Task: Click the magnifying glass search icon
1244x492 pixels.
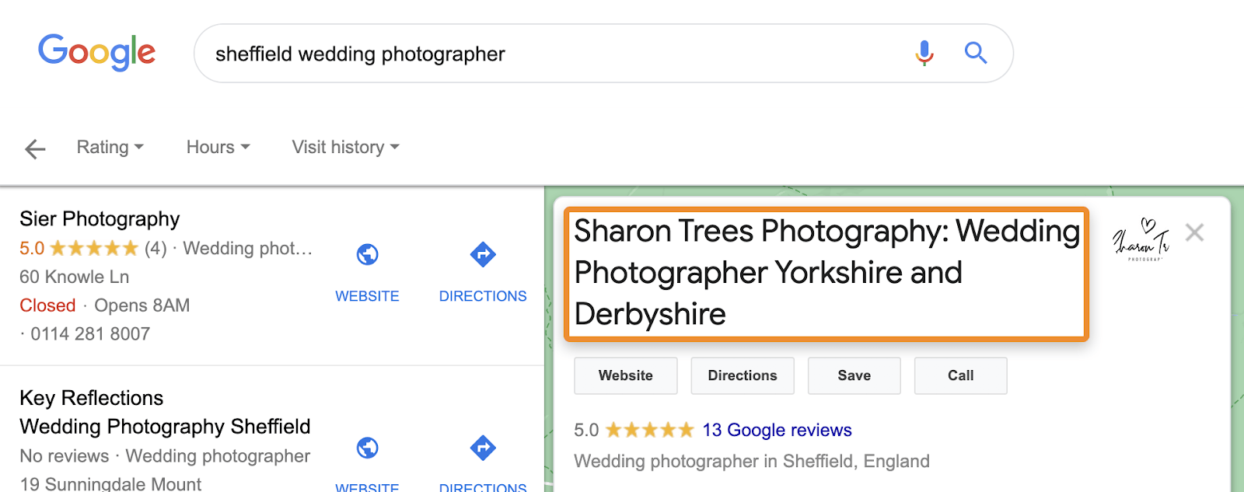Action: coord(975,53)
